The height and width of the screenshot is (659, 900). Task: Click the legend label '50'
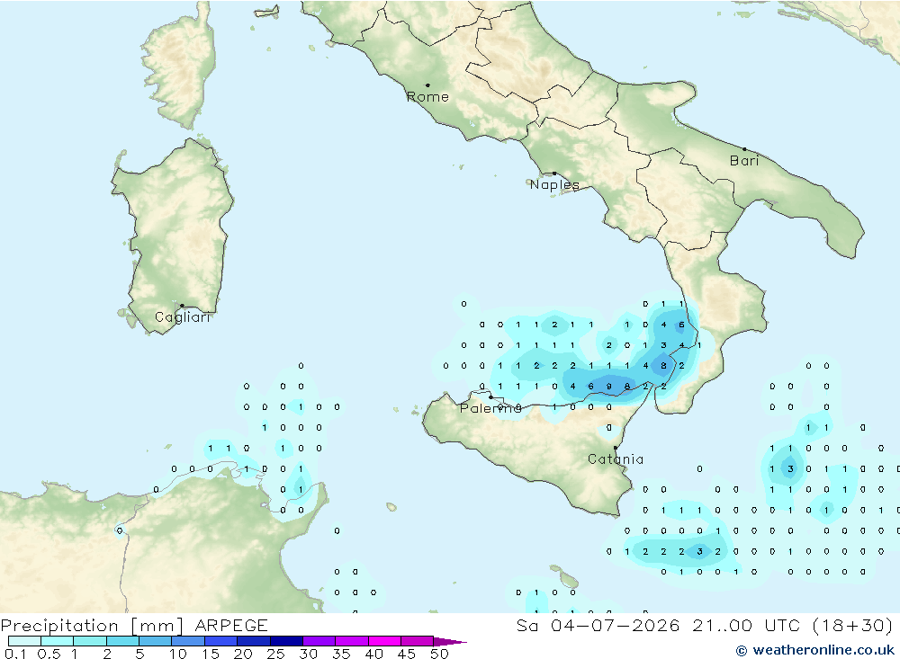440,654
